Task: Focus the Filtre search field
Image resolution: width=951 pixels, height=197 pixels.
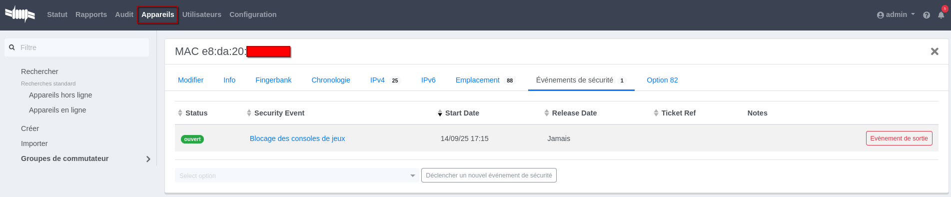Action: tap(77, 47)
